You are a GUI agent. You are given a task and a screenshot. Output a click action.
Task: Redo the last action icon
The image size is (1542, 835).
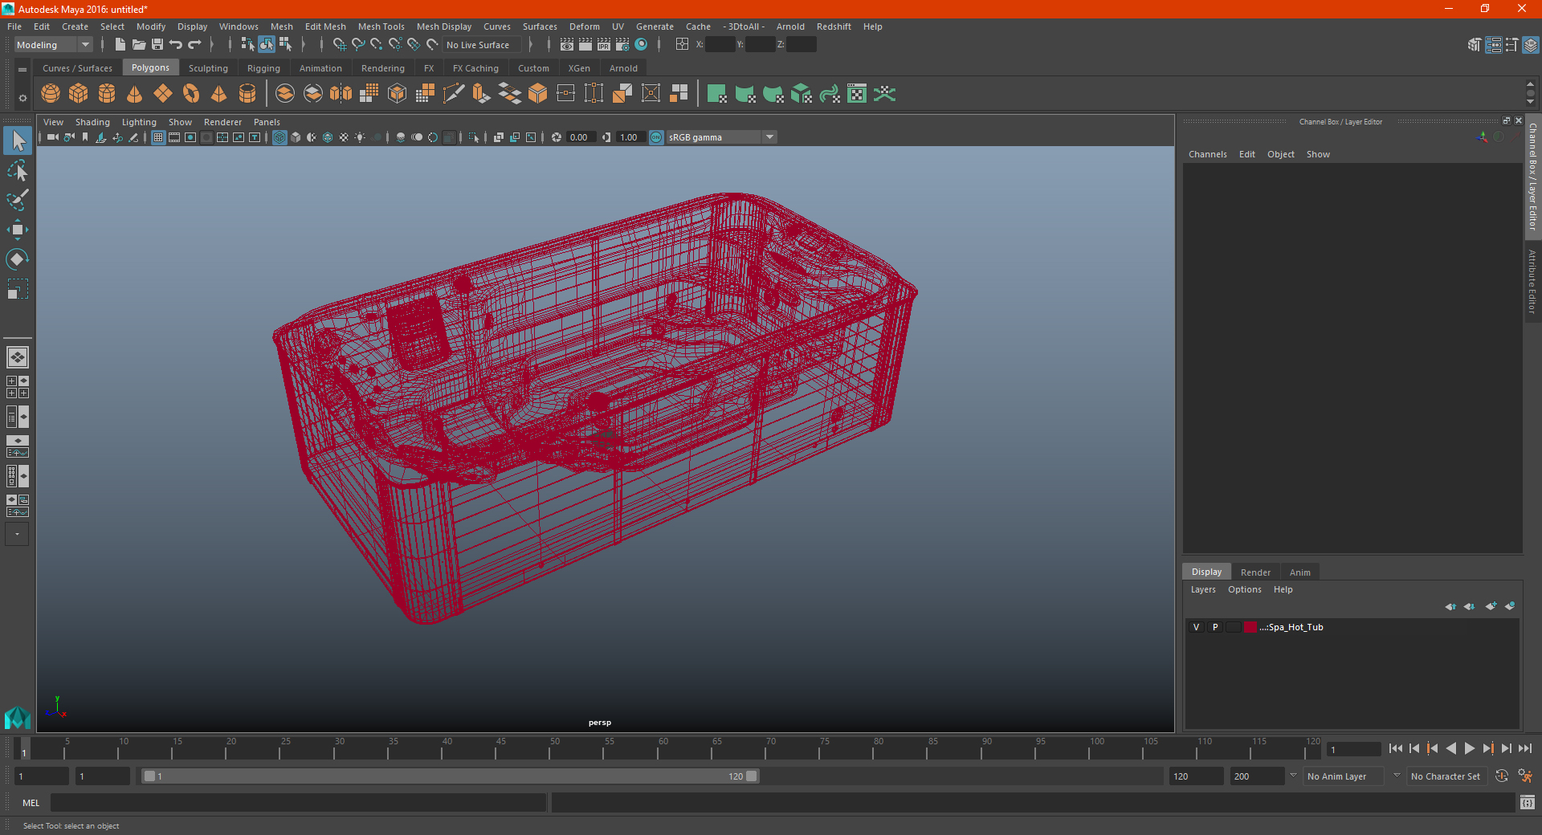pos(194,45)
